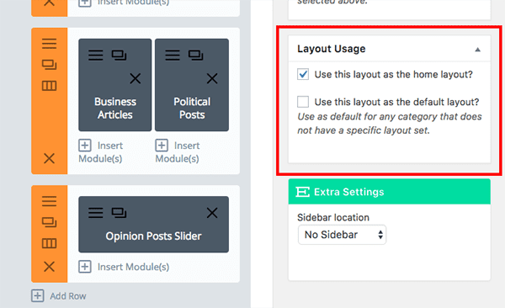505x308 pixels.
Task: Click the italic default category description text
Action: [390, 124]
